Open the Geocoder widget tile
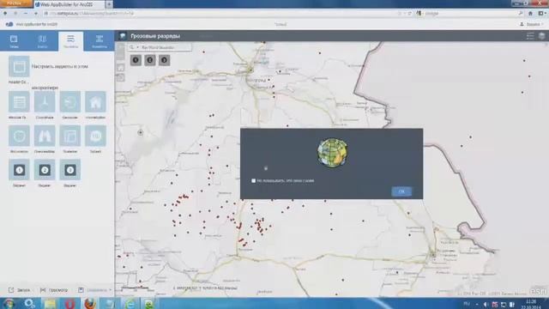The height and width of the screenshot is (309, 549). (x=70, y=102)
